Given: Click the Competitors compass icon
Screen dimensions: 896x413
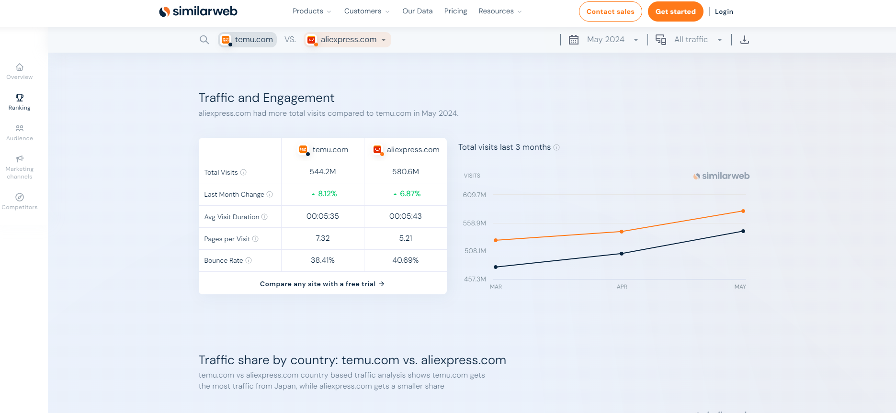Looking at the screenshot, I should click(20, 197).
